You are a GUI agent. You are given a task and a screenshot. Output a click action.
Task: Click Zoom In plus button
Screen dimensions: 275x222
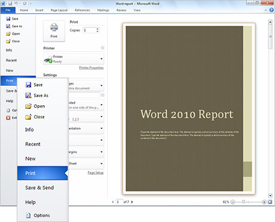click(264, 202)
